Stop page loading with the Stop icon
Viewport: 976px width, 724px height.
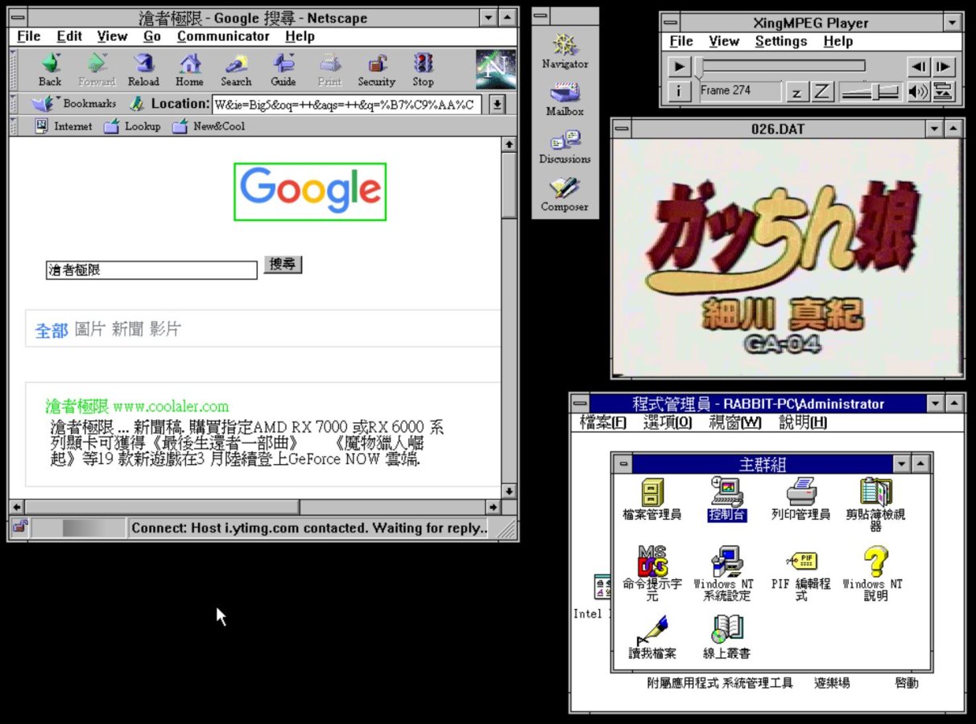coord(423,69)
